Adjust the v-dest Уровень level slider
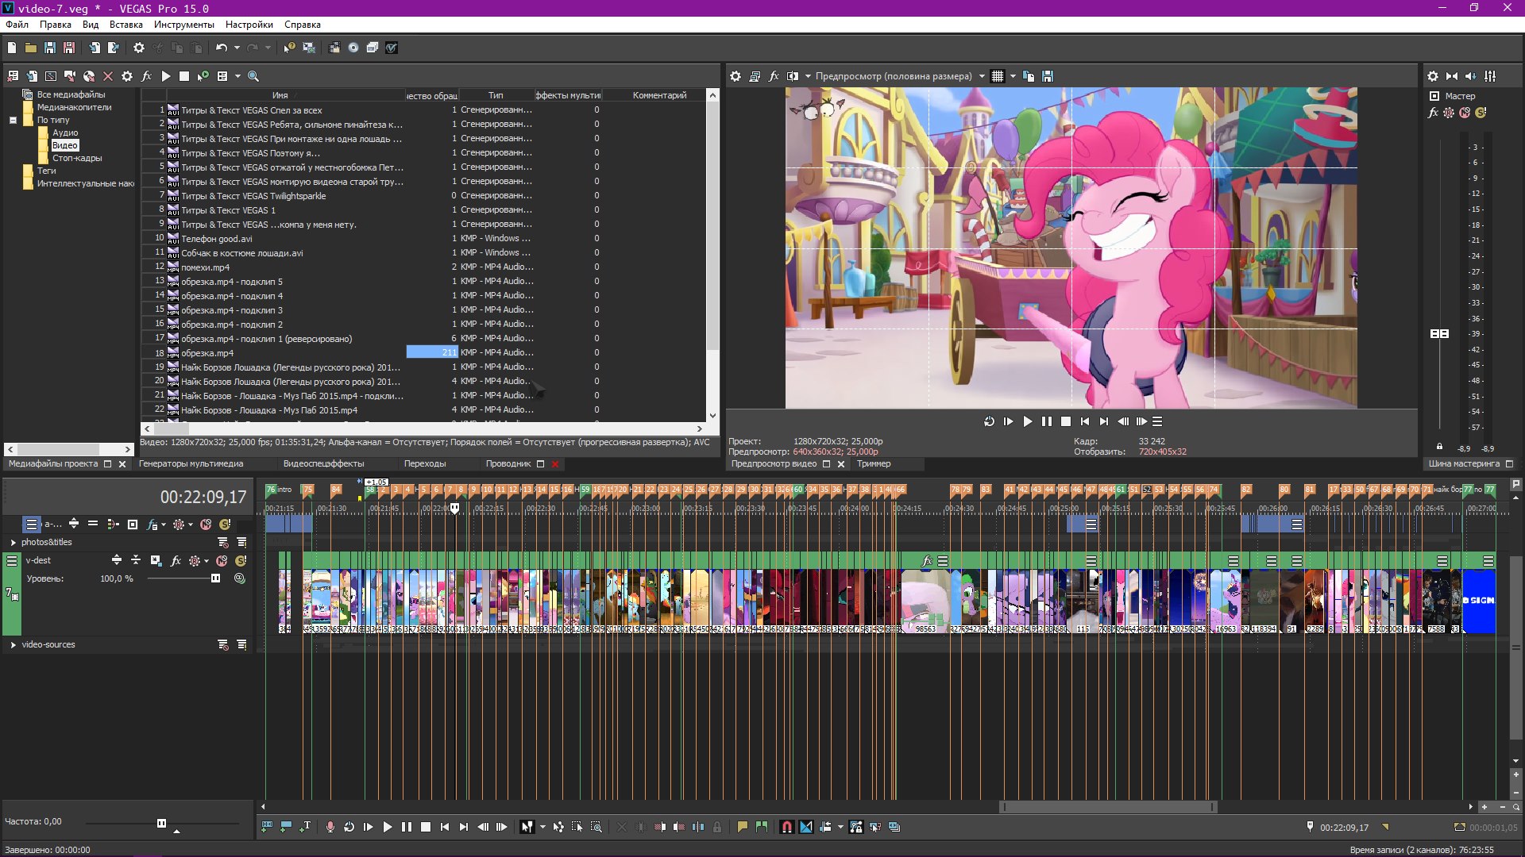The width and height of the screenshot is (1525, 857). coord(215,578)
